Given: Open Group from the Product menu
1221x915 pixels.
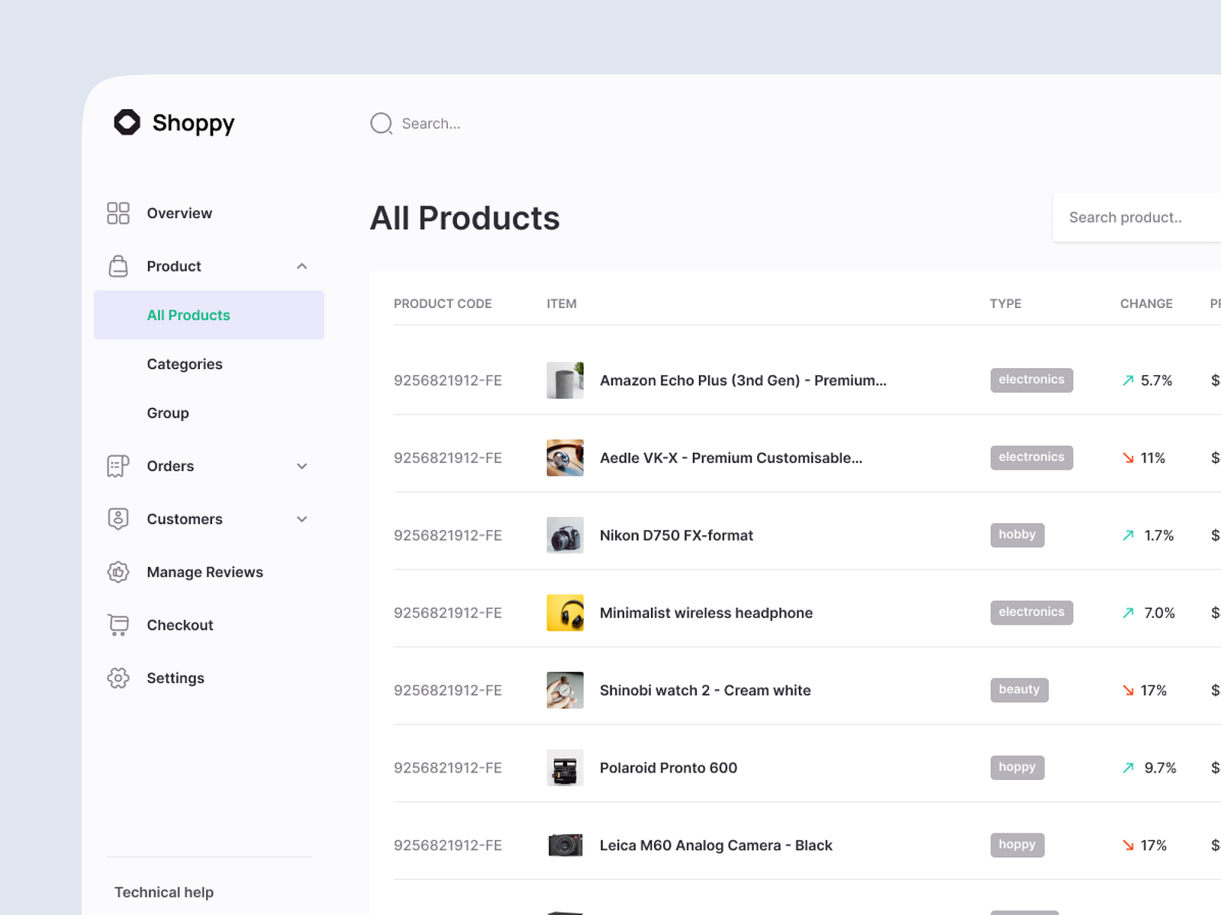Looking at the screenshot, I should [x=168, y=413].
